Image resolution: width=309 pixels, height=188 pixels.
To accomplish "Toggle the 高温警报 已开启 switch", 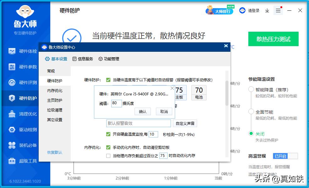I will (286, 156).
